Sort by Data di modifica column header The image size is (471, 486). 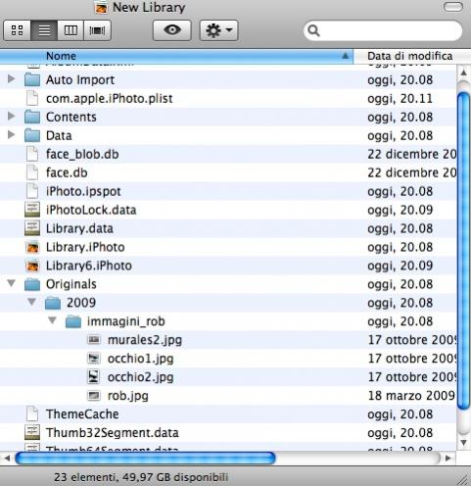point(410,56)
